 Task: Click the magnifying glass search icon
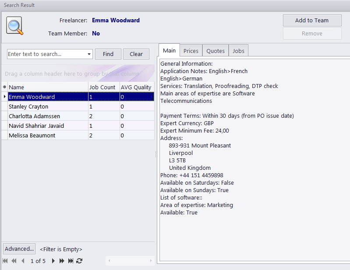tap(15, 26)
